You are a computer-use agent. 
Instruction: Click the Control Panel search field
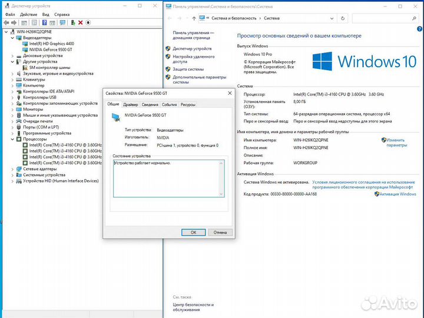(x=383, y=18)
